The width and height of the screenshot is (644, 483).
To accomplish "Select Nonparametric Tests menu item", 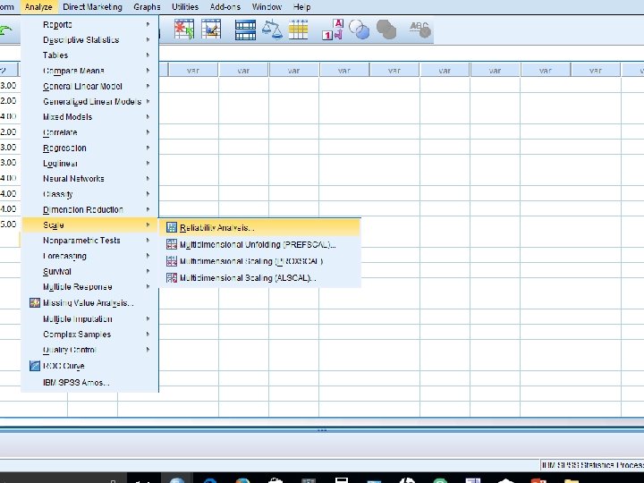I will (89, 241).
